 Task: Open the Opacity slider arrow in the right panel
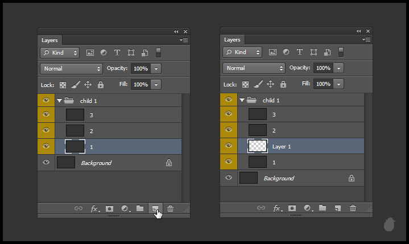click(339, 68)
